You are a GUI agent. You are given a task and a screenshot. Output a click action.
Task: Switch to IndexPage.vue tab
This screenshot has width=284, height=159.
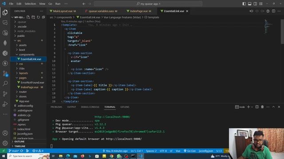point(139,11)
